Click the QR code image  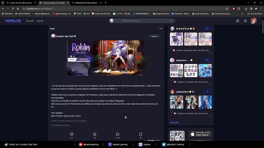click(x=177, y=136)
